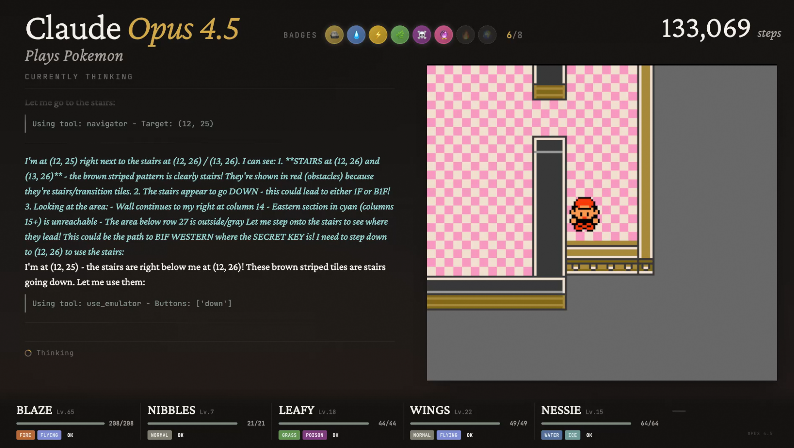
Task: Select the NIBBLES party member name
Action: coord(171,410)
